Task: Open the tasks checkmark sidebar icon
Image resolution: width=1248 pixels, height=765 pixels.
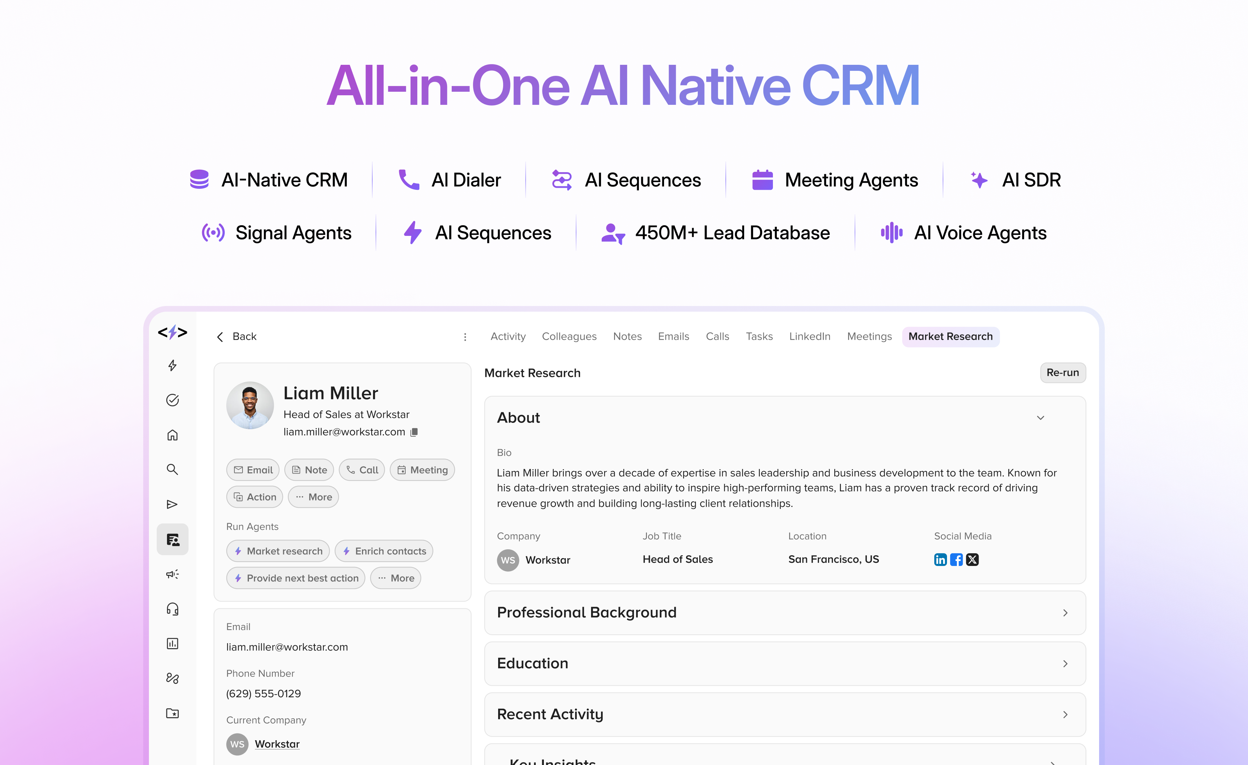Action: pos(172,400)
